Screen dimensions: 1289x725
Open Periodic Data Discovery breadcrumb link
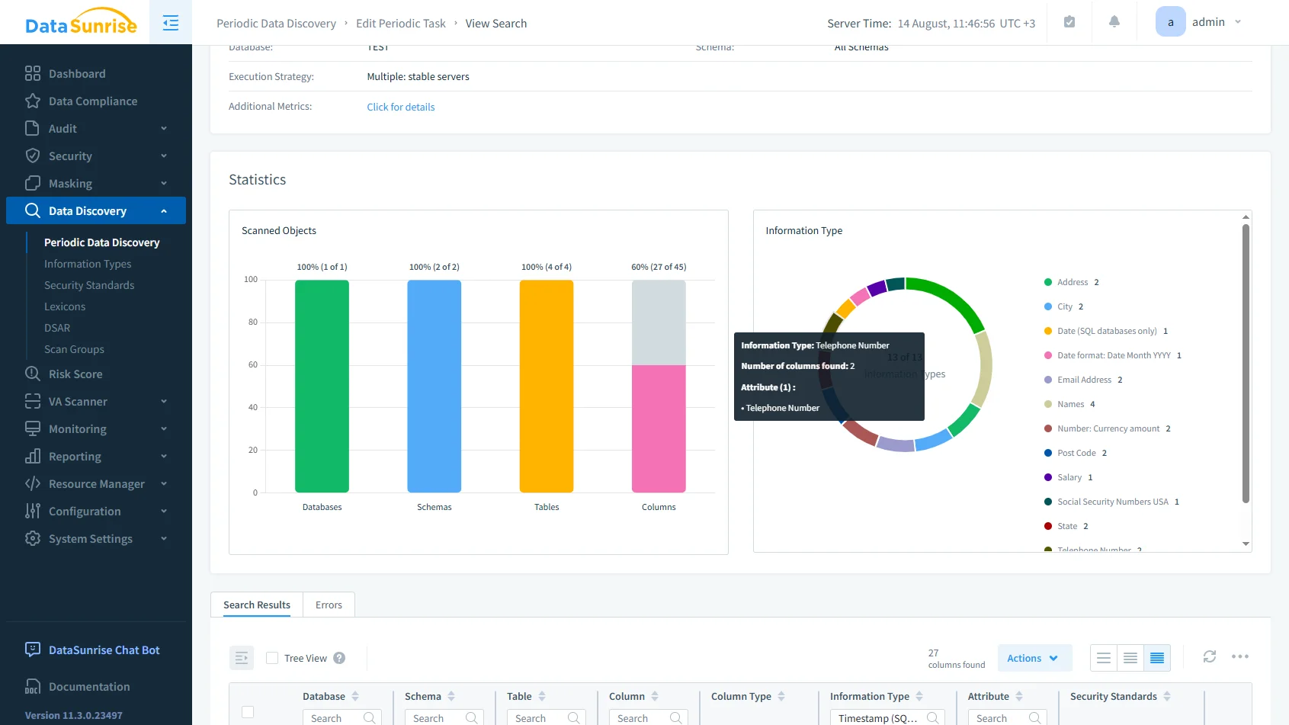276,23
